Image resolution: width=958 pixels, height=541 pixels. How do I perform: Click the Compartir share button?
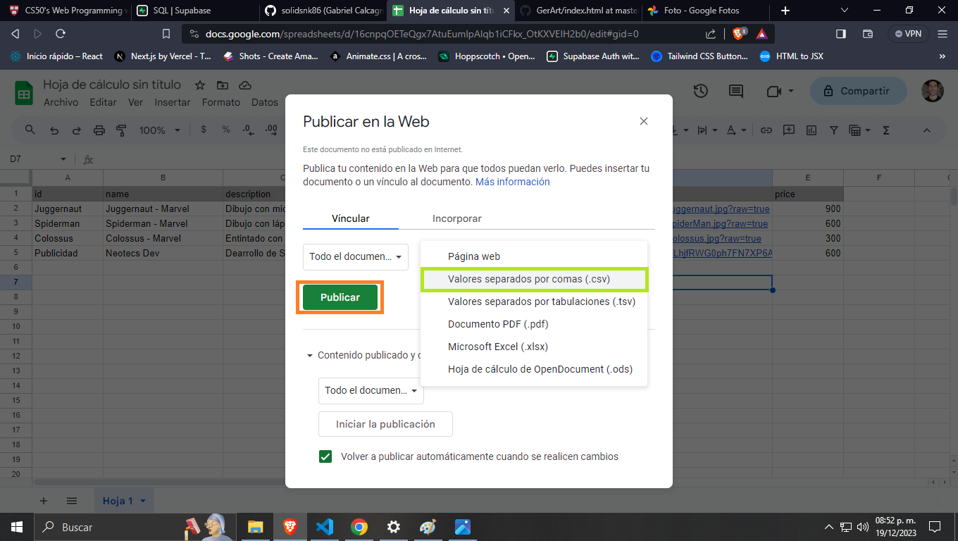859,91
